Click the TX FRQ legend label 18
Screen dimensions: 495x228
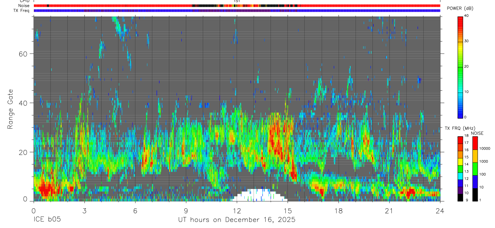[x=466, y=136]
